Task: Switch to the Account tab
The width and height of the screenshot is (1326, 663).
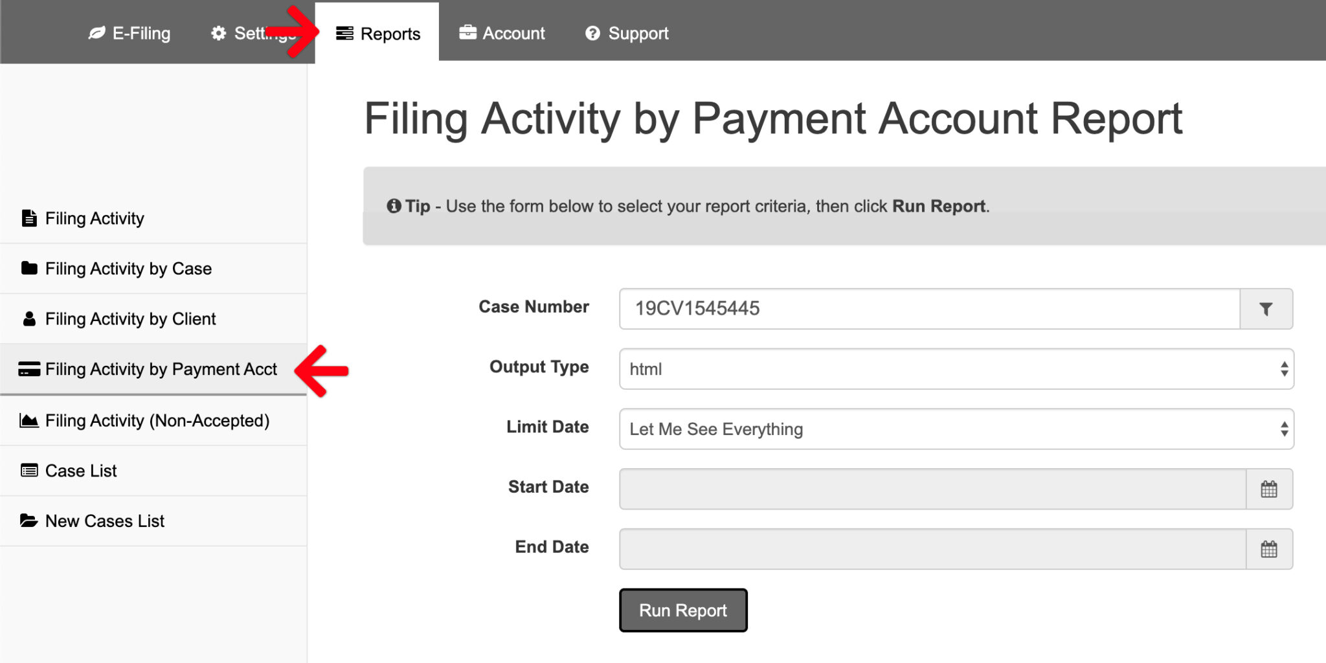Action: (x=502, y=33)
